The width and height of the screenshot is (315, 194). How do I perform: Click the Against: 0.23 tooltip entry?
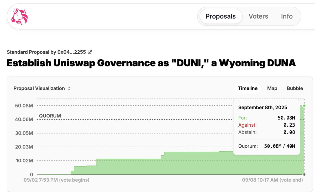tap(266, 125)
